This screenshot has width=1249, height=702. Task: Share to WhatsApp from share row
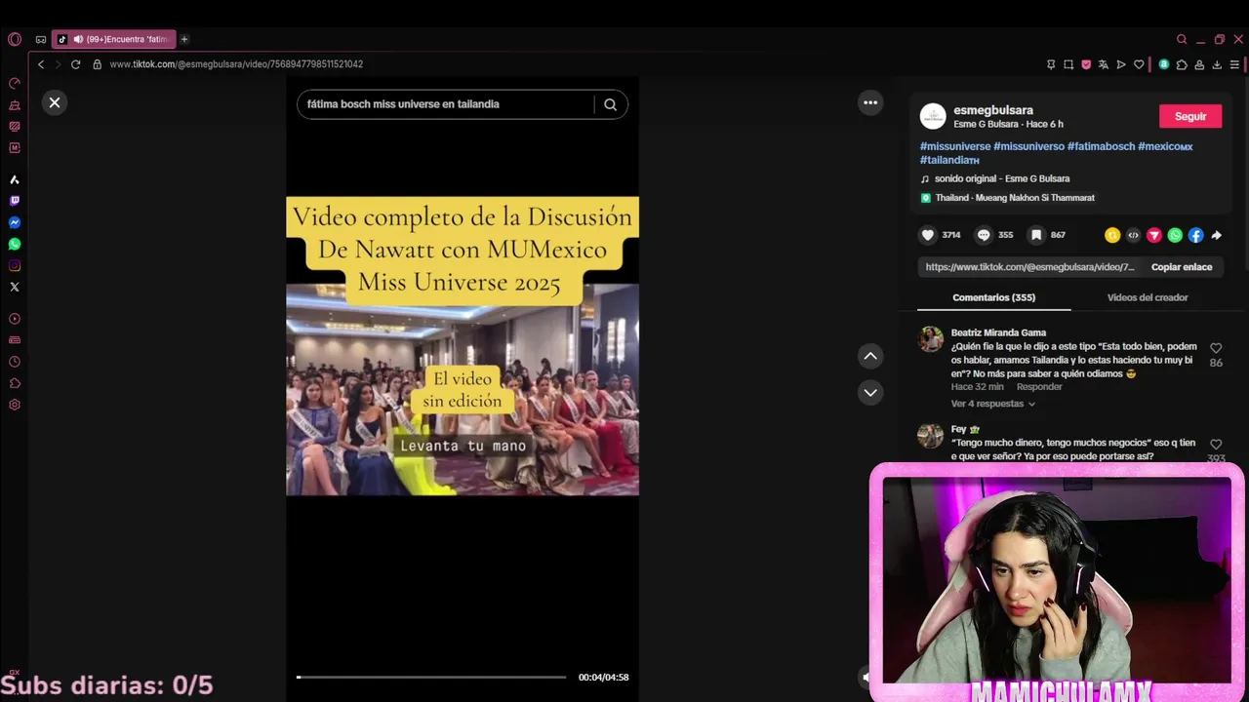[1175, 235]
